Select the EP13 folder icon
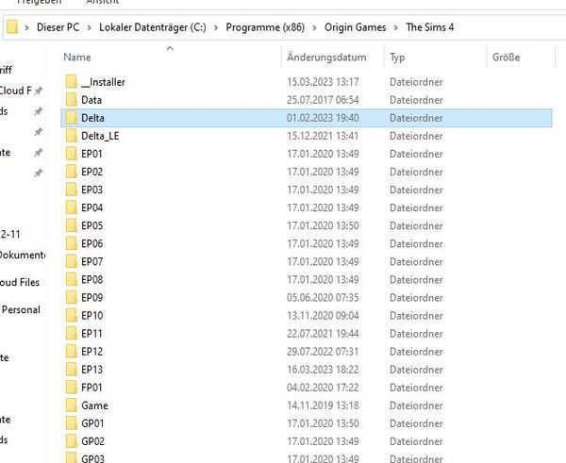 click(x=72, y=370)
